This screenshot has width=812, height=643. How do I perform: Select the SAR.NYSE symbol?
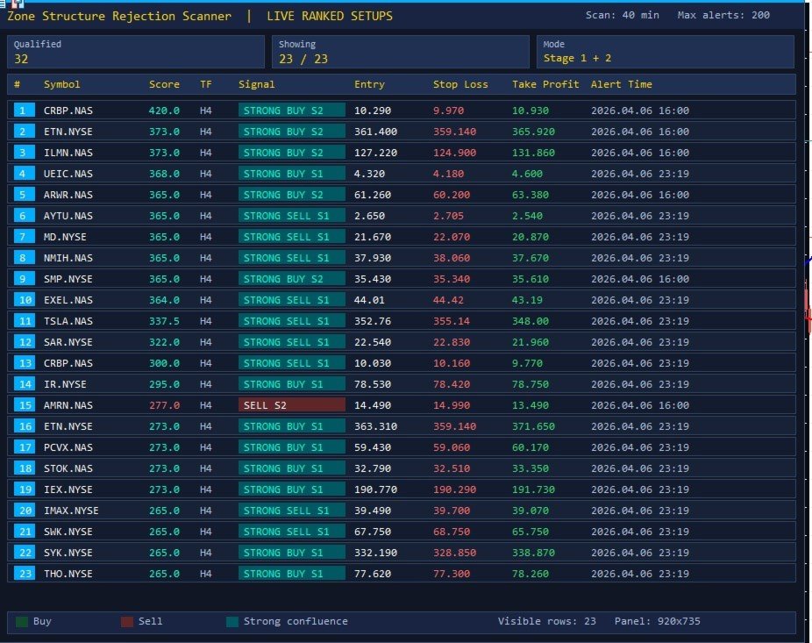[68, 342]
